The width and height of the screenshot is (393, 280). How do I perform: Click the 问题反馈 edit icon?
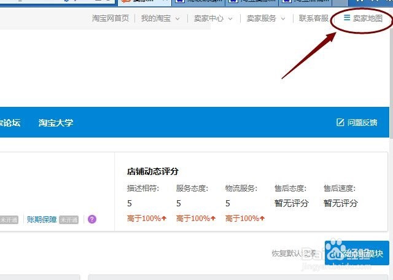(340, 122)
